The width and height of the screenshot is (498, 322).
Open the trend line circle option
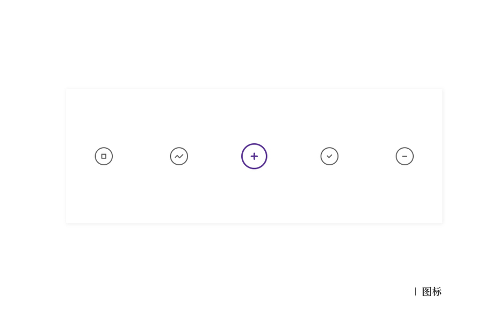(x=179, y=156)
